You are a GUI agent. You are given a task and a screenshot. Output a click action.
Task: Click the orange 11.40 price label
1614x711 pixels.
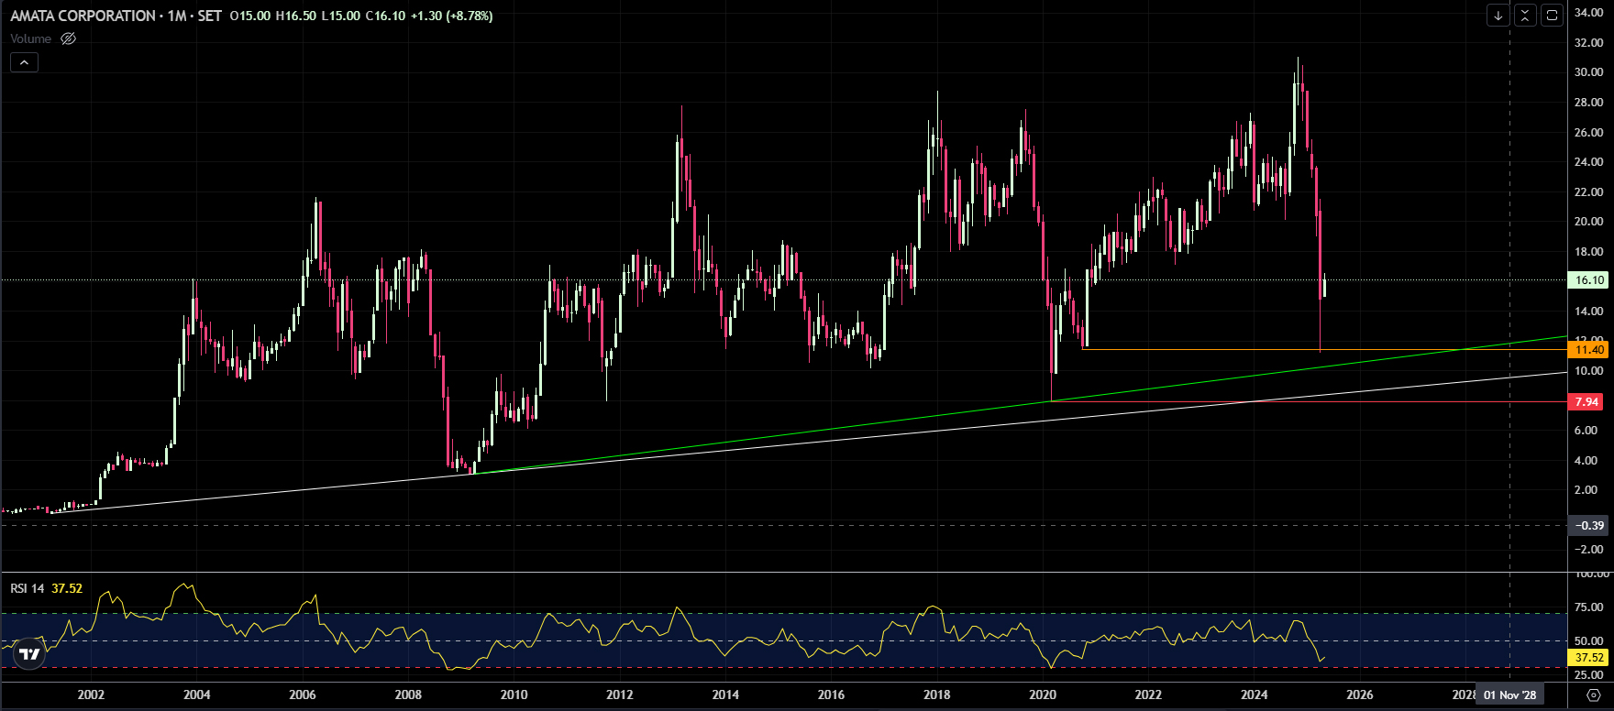tap(1589, 349)
